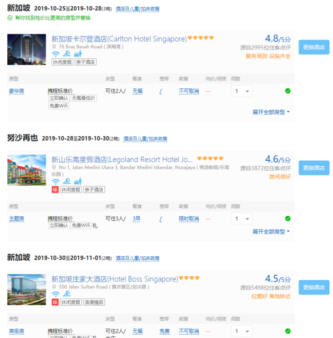Click 更换酒店 button for Legoland Resort Hotel
The image size is (333, 338).
point(314,168)
